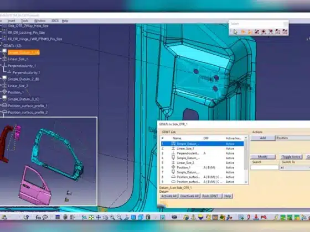The height and width of the screenshot is (232, 310).
Task: Select Simple_Datum_3_(C) in the tree
Action: pos(23,99)
